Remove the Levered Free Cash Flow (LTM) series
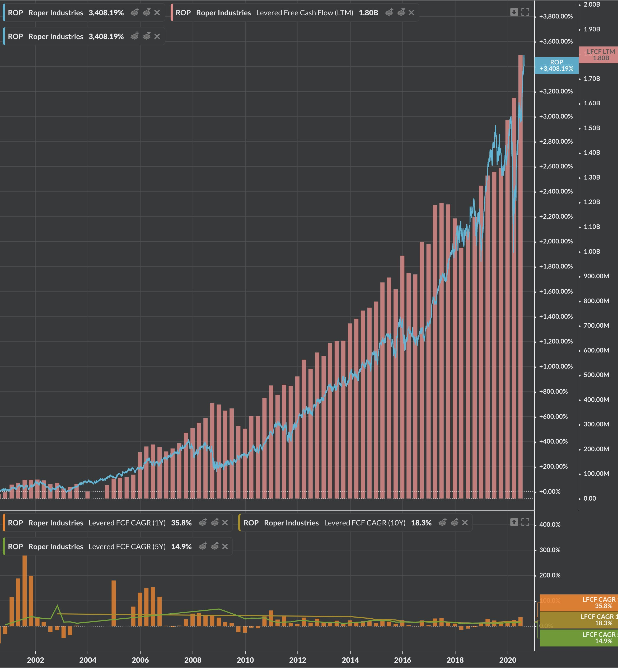 (x=411, y=13)
